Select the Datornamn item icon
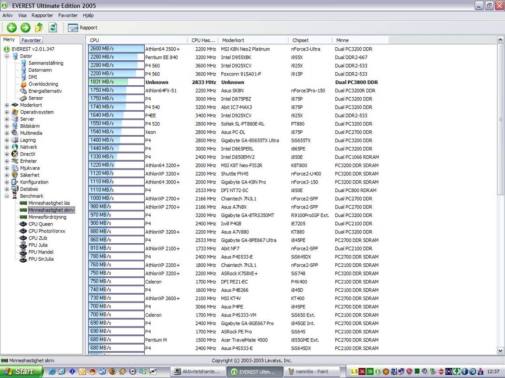This screenshot has height=378, width=505. coord(23,70)
